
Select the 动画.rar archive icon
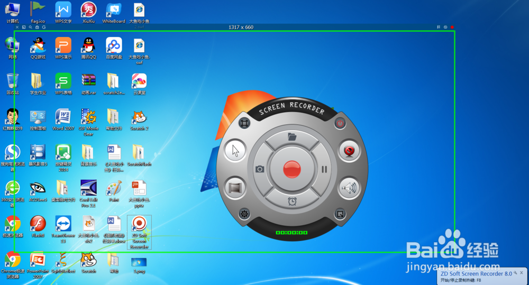(88, 84)
